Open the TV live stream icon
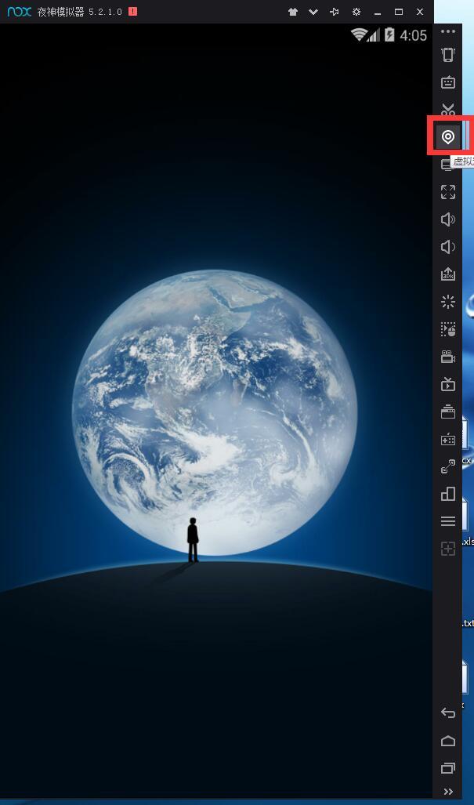The height and width of the screenshot is (805, 474). click(x=448, y=384)
